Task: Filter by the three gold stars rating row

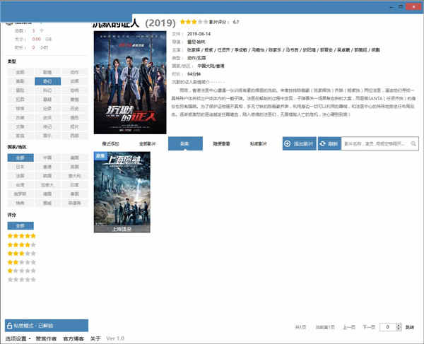Action: (22, 254)
